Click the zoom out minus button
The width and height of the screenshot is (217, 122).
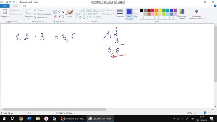pyautogui.click(x=194, y=113)
